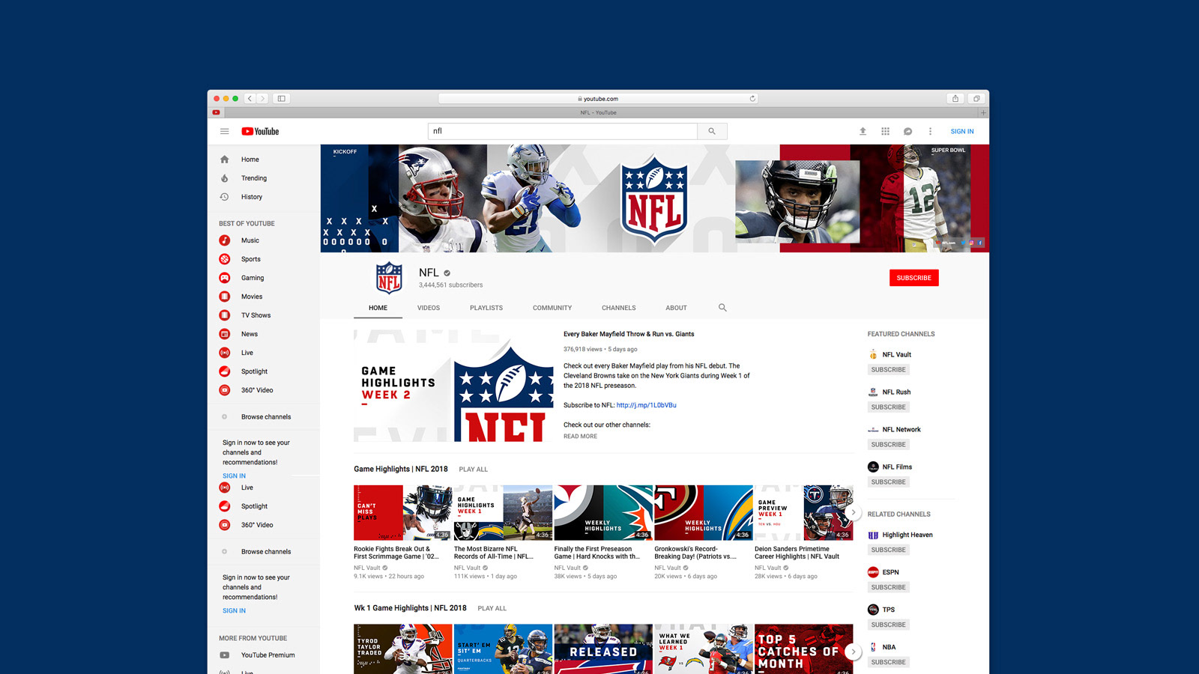
Task: Open the three-dot settings menu
Action: tap(930, 131)
